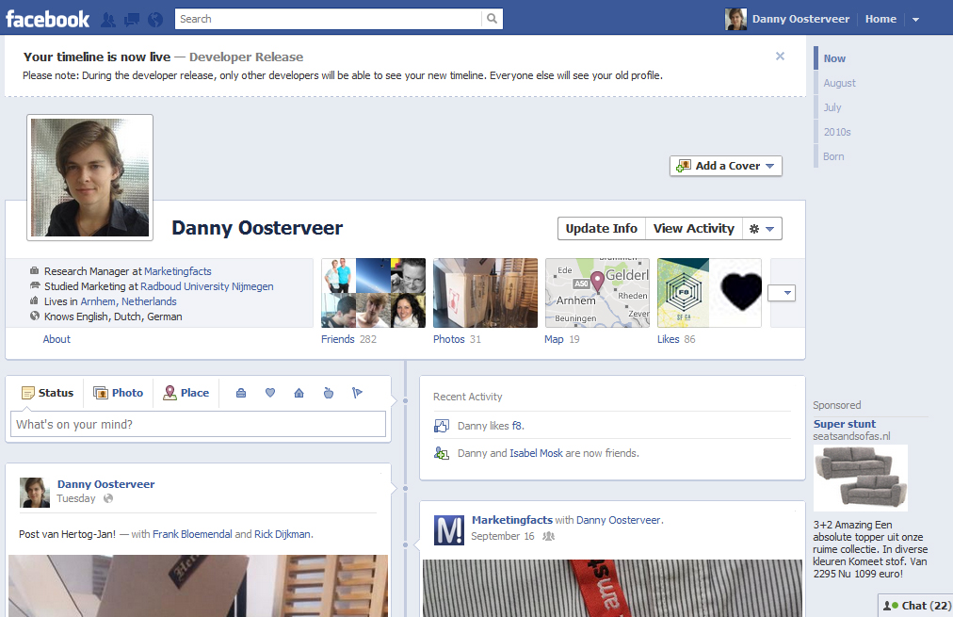Select the Living house life-event icon
The image size is (953, 617).
299,393
